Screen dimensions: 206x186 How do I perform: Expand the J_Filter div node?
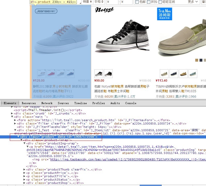tap(15, 123)
